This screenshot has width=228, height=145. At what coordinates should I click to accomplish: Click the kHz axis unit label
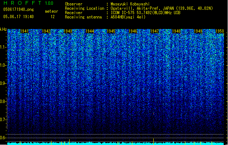3,29
